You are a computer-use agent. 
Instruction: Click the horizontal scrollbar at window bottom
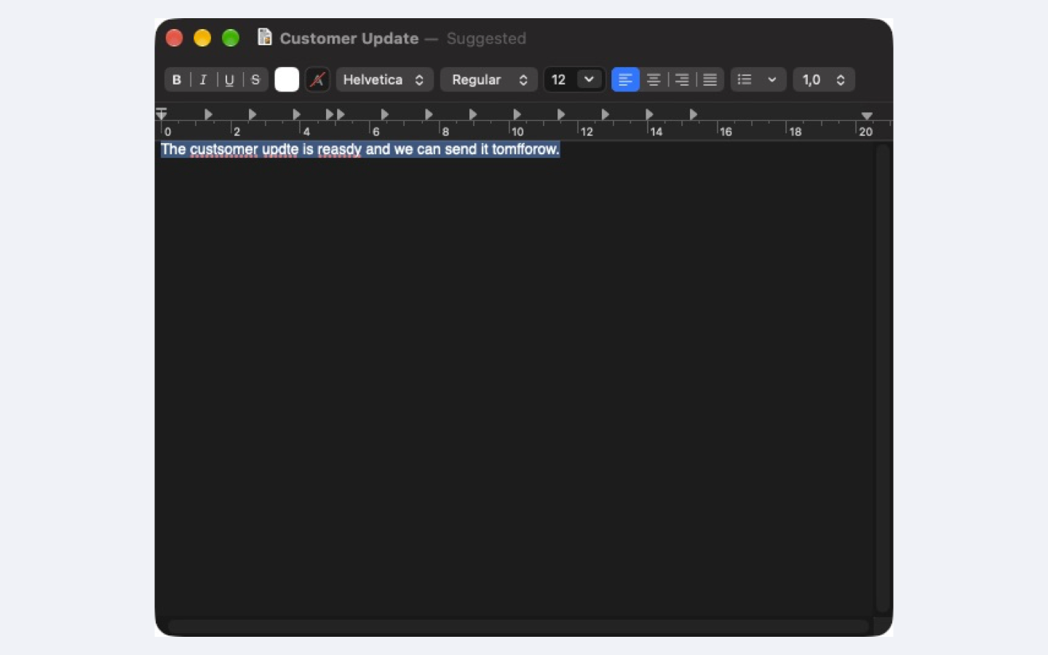click(518, 626)
